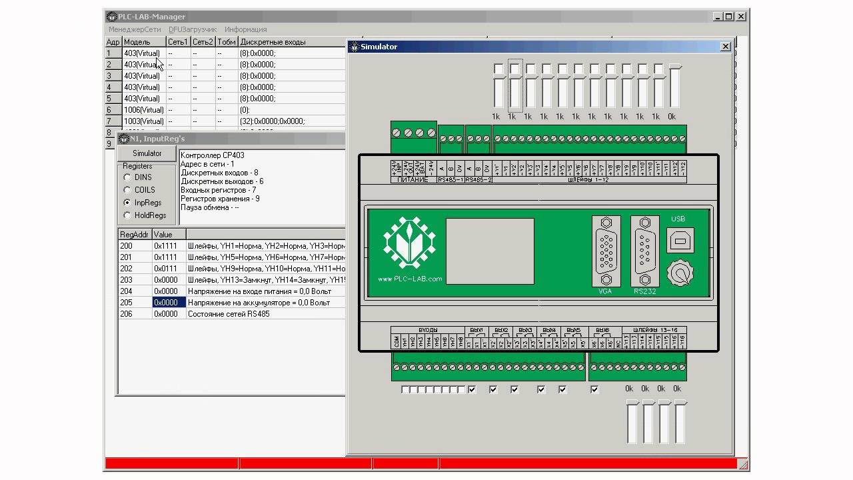
Task: Select address 3 row 403(Virtual)
Action: 226,76
